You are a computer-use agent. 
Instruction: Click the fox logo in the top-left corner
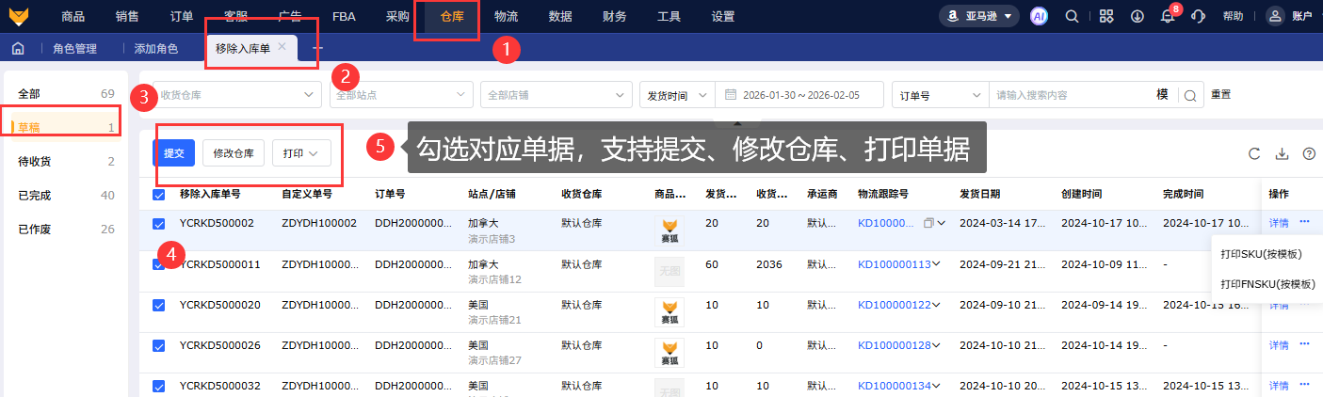[20, 16]
